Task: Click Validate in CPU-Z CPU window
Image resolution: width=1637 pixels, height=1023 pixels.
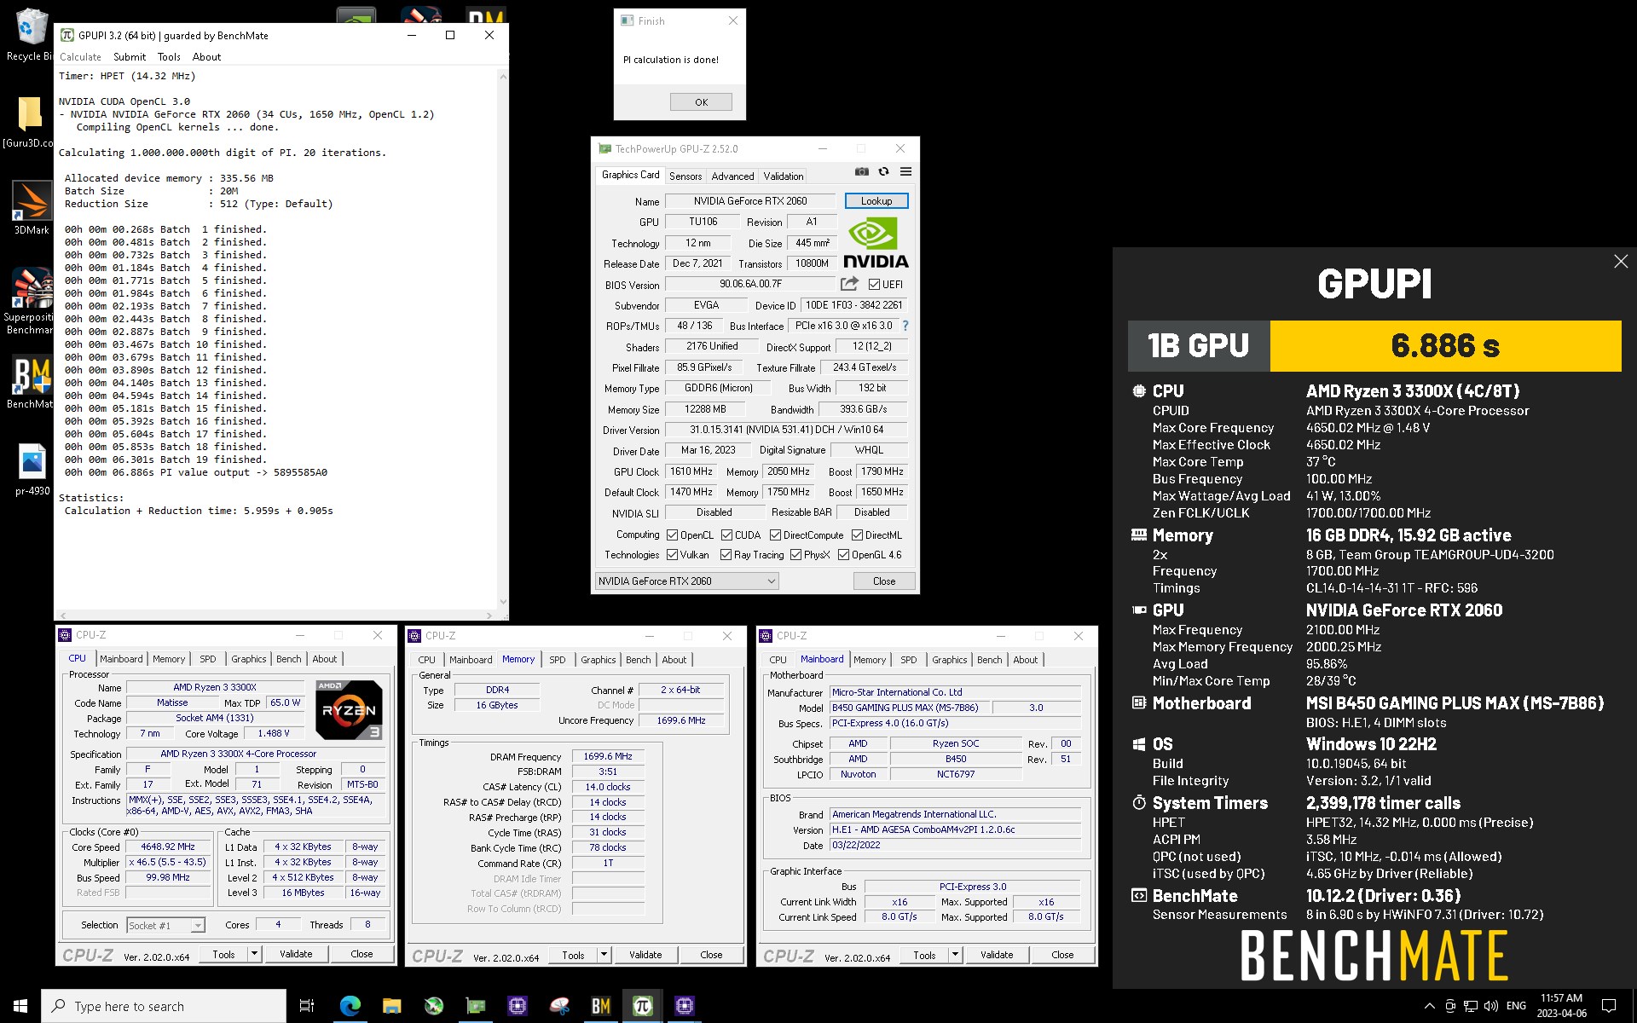Action: (296, 954)
